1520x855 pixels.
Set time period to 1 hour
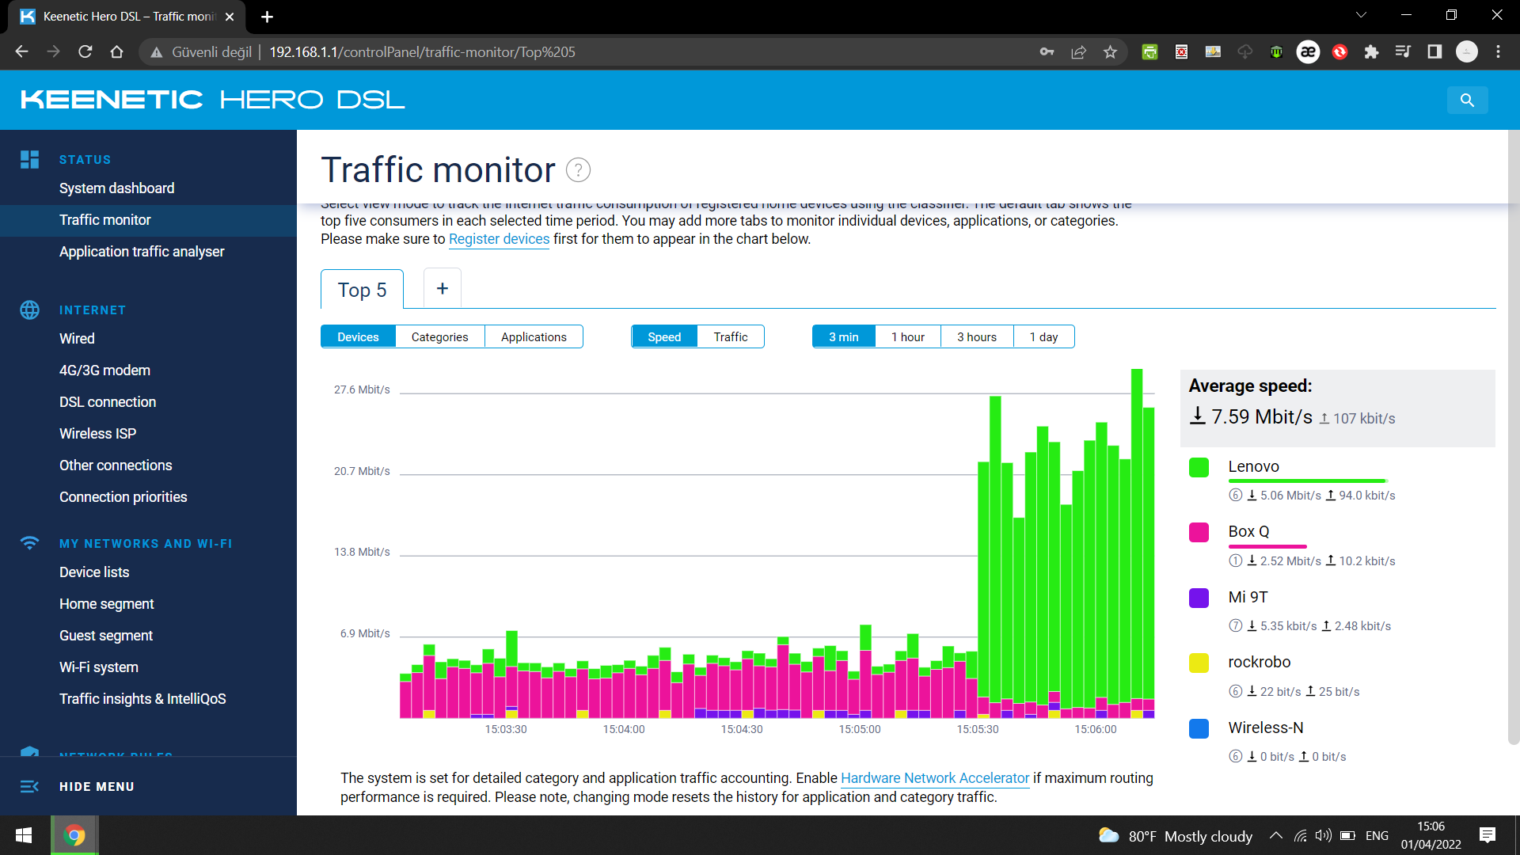907,336
